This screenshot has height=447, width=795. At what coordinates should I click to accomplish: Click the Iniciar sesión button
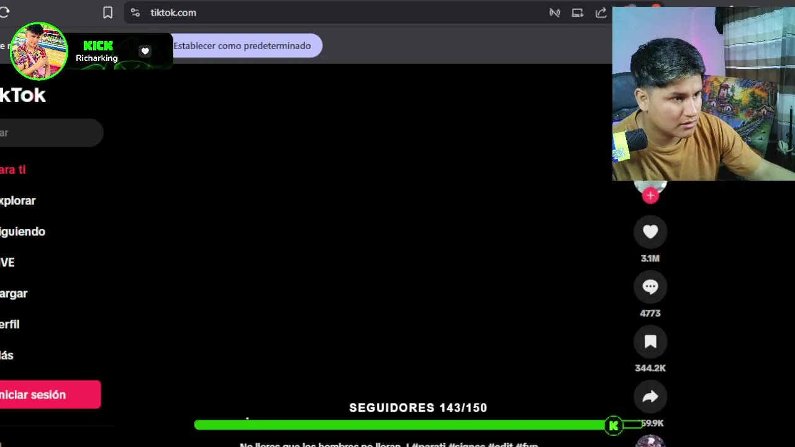(50, 395)
